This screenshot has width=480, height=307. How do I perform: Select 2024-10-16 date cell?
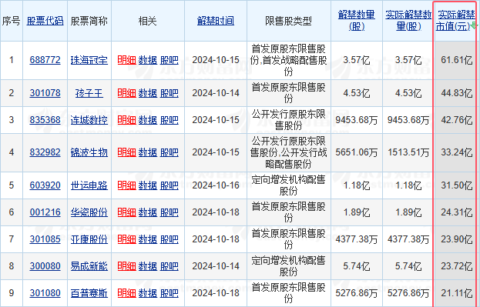[x=216, y=185]
